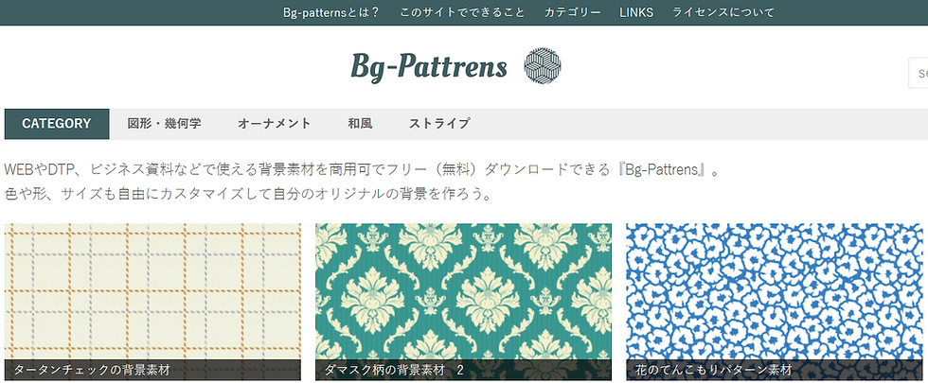Open ライセンスについて in the top bar
This screenshot has height=383, width=928.
[x=723, y=12]
